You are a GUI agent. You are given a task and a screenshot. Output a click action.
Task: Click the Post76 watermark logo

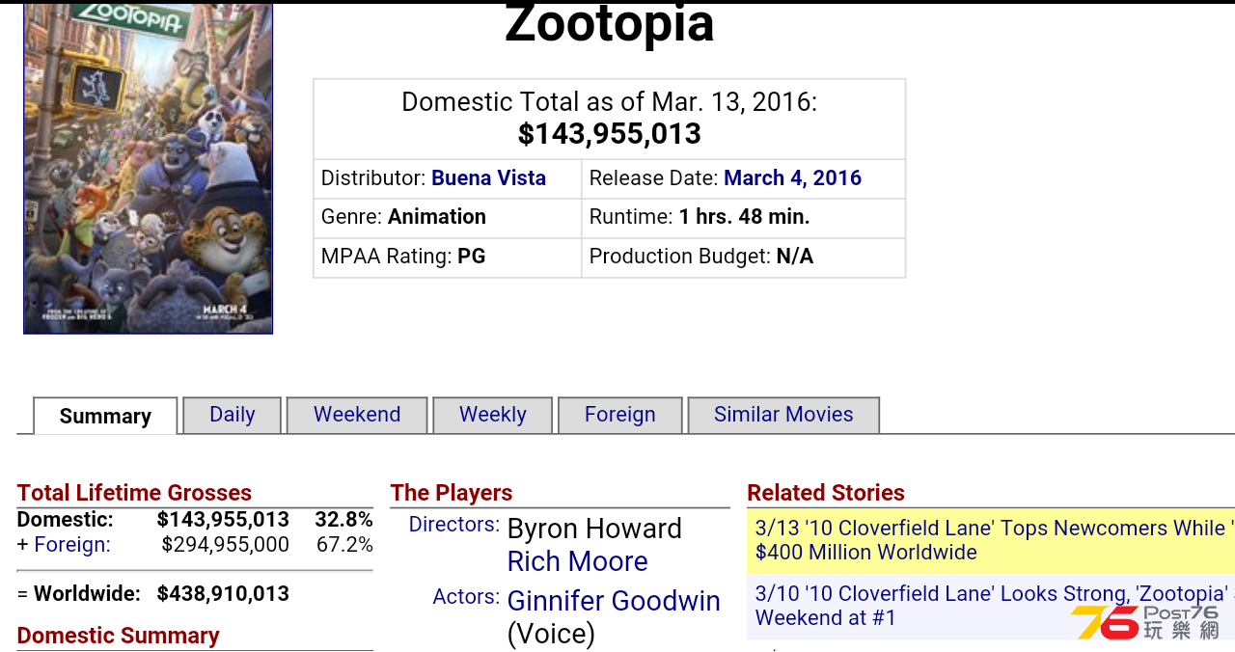point(1145,622)
